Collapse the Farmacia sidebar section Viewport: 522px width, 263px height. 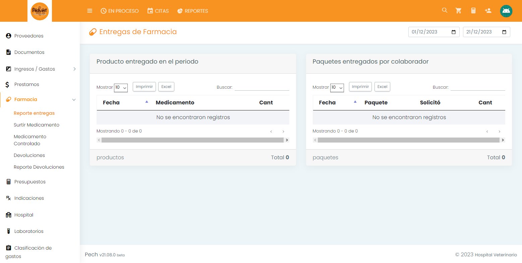pyautogui.click(x=74, y=100)
